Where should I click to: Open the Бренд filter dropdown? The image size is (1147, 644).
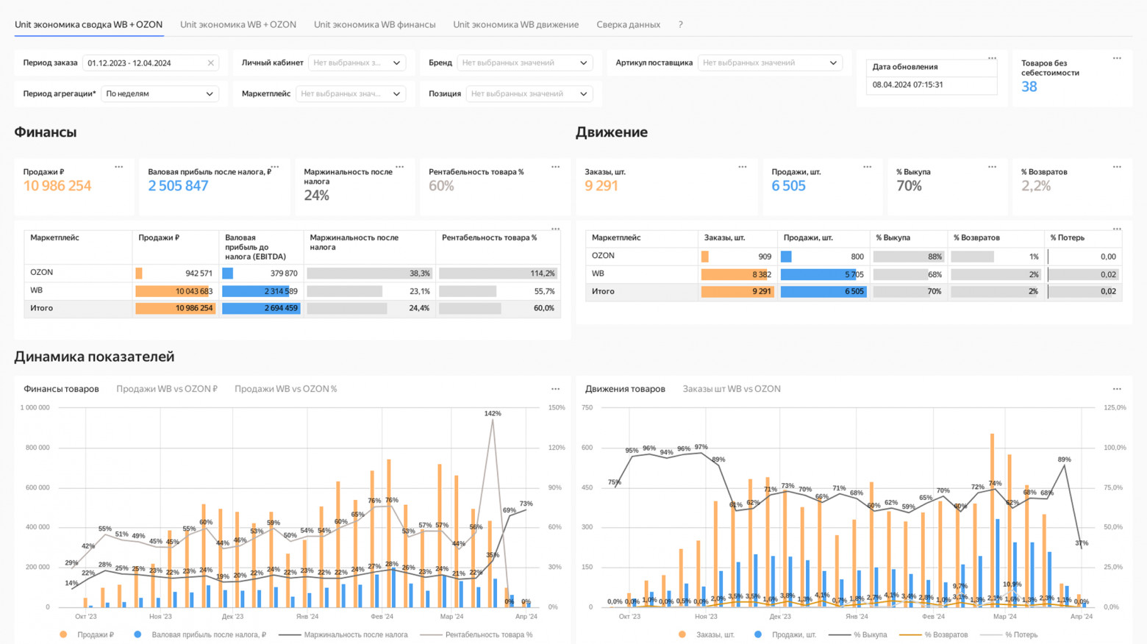(526, 62)
